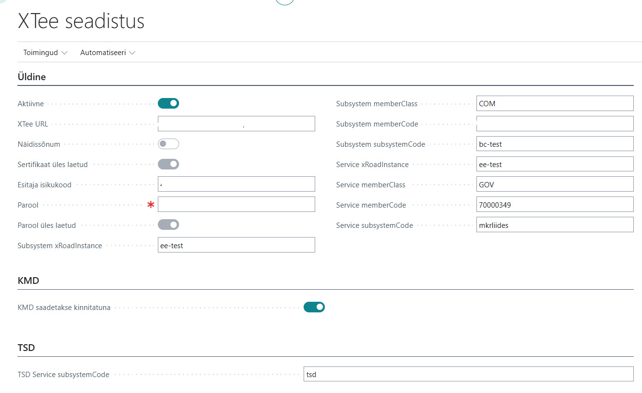Click the Parool password field
Image resolution: width=642 pixels, height=393 pixels.
tap(236, 204)
